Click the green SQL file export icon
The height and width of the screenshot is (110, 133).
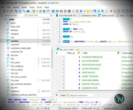tap(44, 11)
